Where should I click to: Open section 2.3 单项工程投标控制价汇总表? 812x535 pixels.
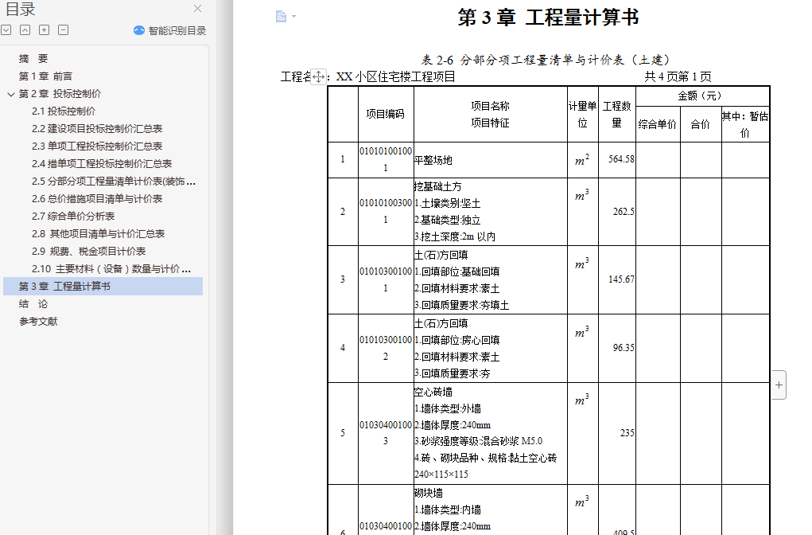[97, 146]
